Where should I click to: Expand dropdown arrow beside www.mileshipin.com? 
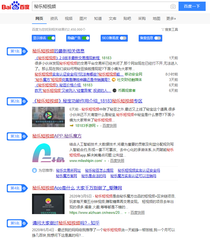[x=105, y=161]
